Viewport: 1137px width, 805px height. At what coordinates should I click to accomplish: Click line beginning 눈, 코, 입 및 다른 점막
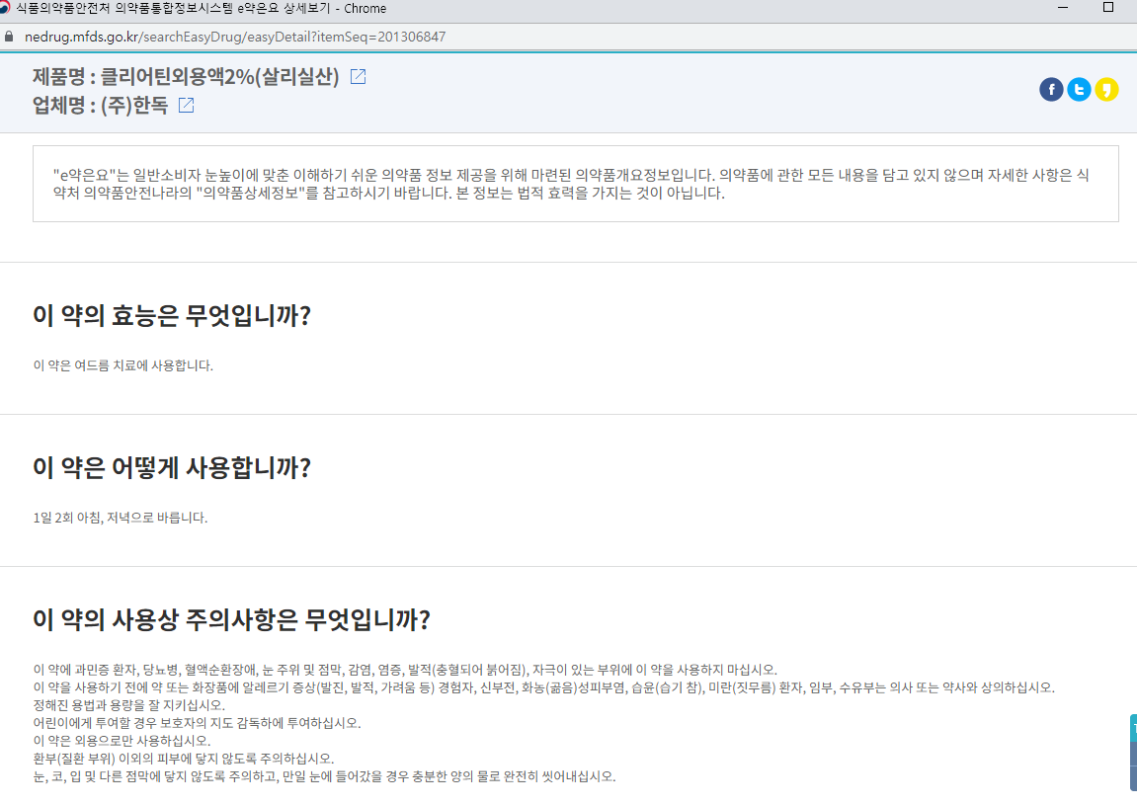point(324,776)
